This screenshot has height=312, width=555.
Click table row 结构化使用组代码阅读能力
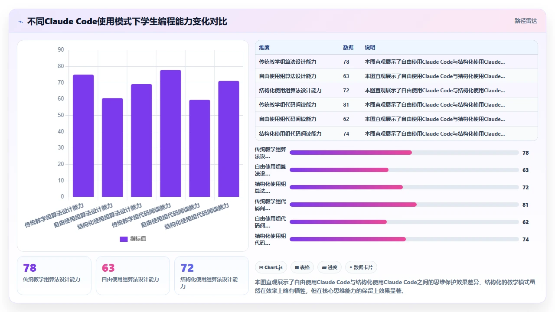[396, 133]
